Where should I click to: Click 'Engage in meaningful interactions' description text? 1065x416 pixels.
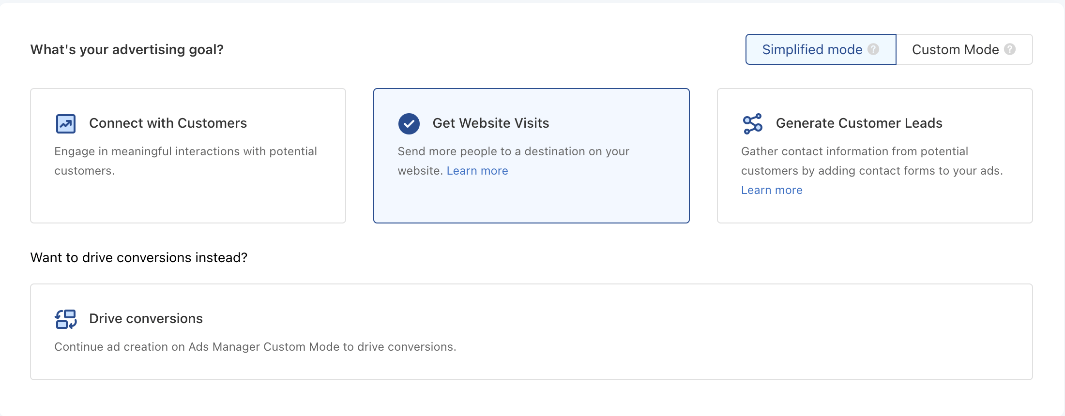[185, 161]
